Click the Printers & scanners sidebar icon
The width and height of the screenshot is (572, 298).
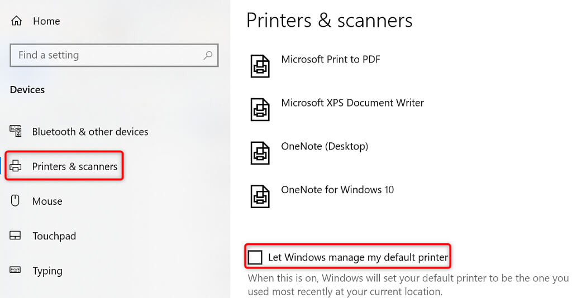click(x=16, y=166)
